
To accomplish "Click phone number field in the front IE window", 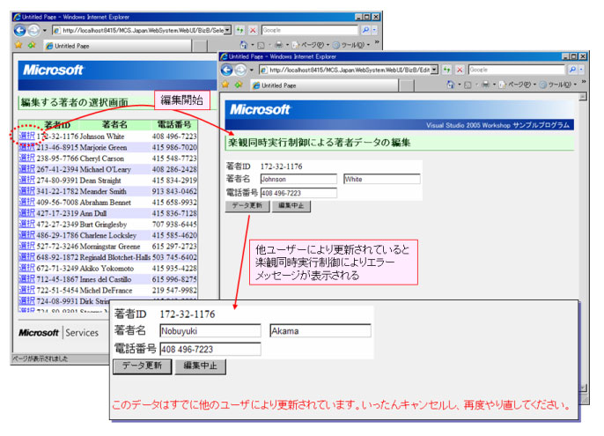I will pyautogui.click(x=298, y=193).
